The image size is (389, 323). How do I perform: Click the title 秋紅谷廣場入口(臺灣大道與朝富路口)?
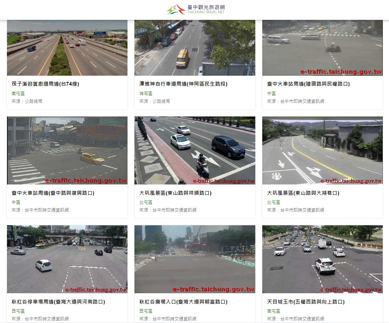[183, 302]
